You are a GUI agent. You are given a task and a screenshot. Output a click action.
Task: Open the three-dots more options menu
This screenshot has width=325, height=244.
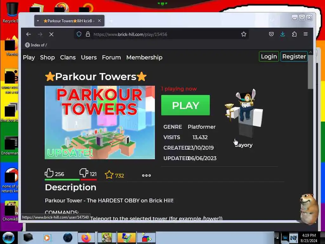click(x=146, y=175)
